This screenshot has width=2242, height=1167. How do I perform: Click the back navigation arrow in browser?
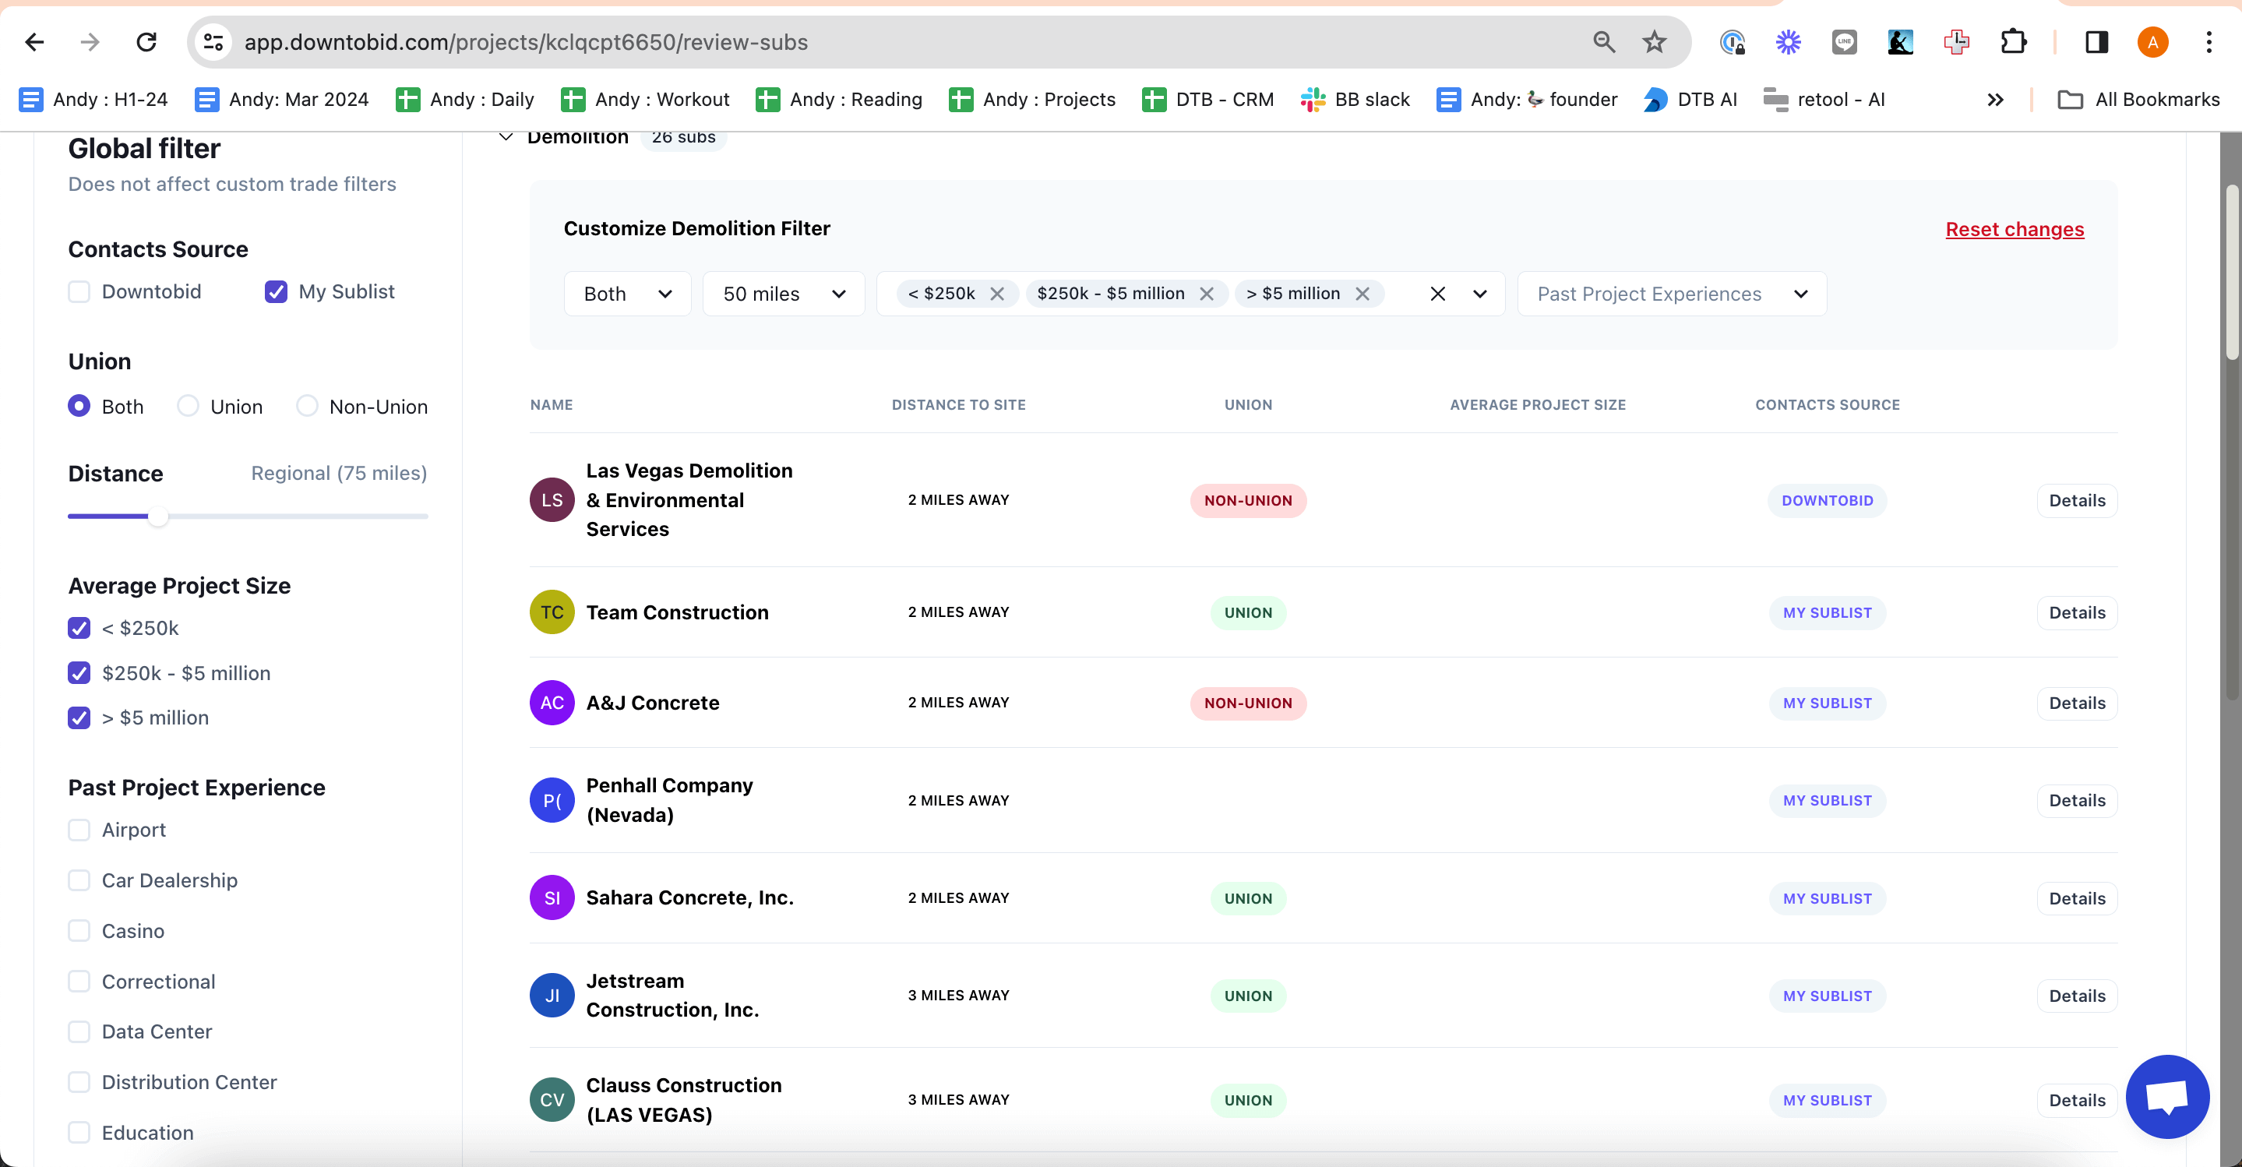34,41
